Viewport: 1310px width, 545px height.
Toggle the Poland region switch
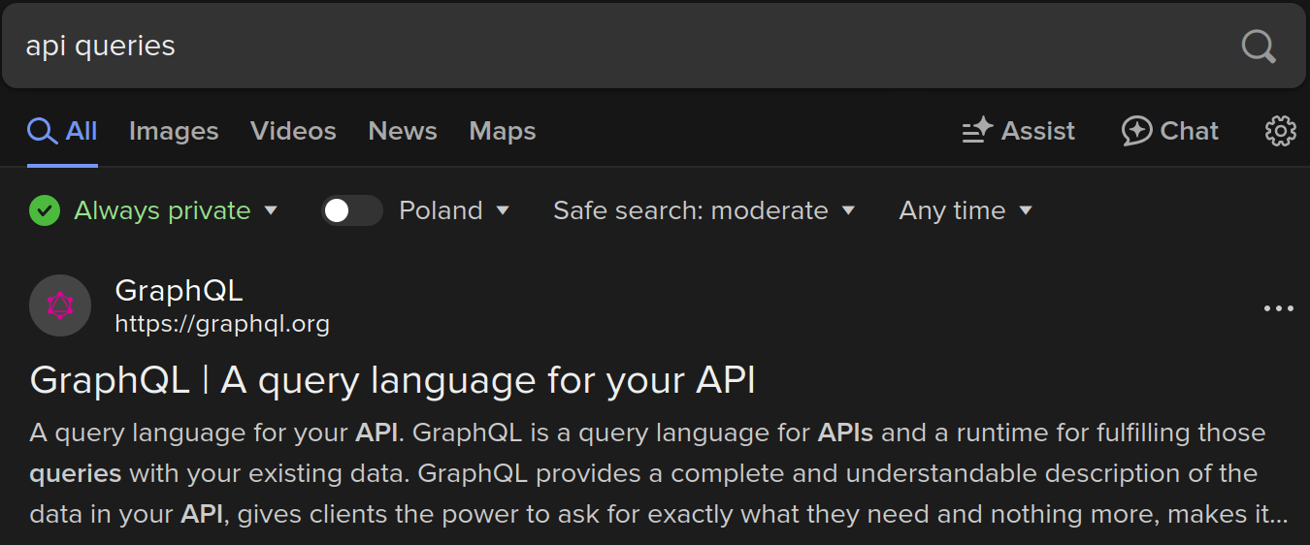coord(352,210)
